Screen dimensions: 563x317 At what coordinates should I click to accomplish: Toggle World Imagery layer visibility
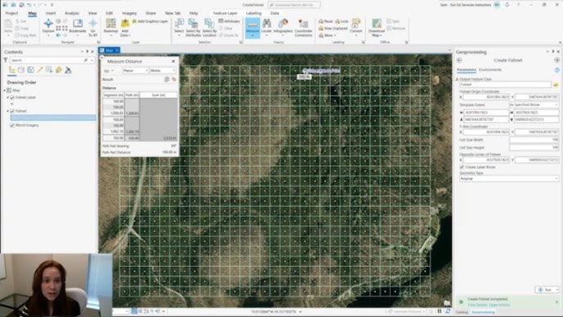pyautogui.click(x=12, y=125)
